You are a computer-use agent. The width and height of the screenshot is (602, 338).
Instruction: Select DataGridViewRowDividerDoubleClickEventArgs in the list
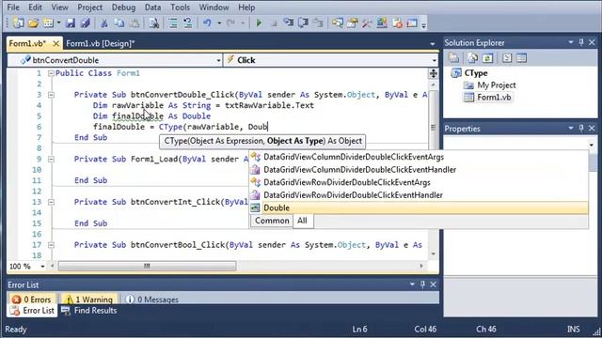[x=419, y=182]
